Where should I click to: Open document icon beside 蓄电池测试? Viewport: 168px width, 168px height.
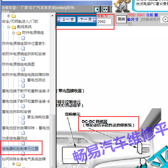(23, 80)
